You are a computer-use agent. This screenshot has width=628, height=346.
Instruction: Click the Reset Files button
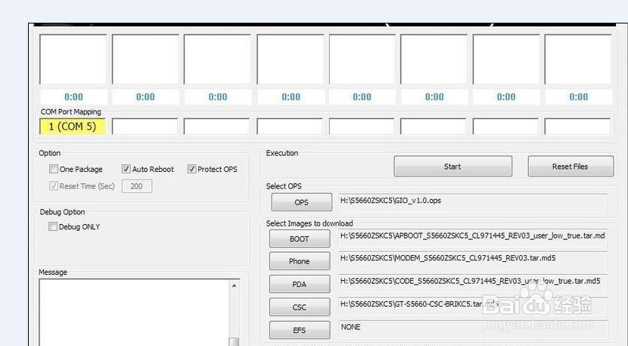570,167
